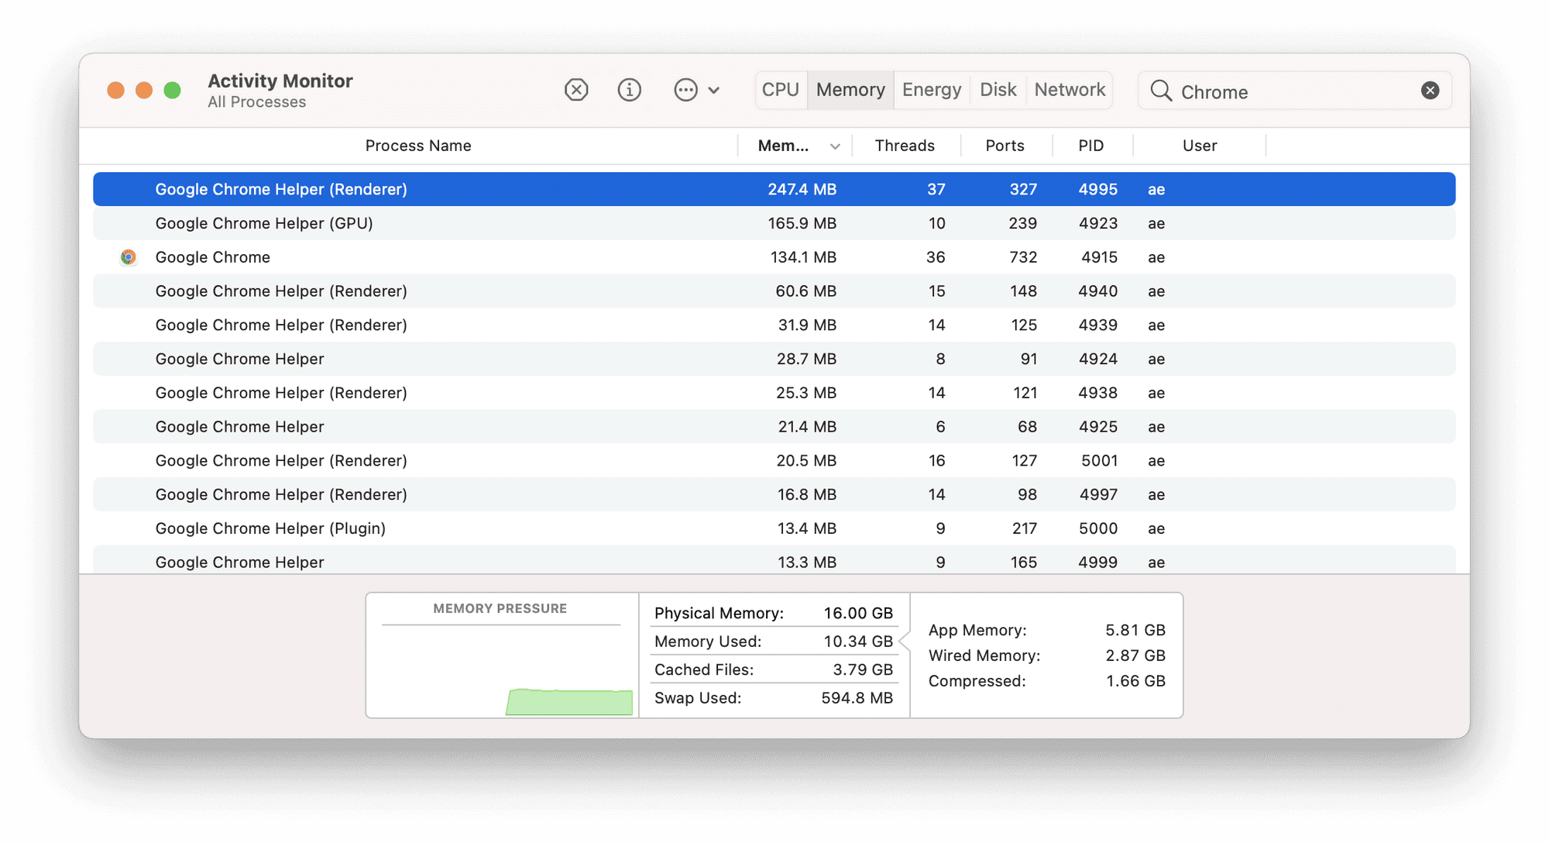Clear the Chrome search text
Image resolution: width=1549 pixels, height=843 pixels.
click(x=1430, y=91)
